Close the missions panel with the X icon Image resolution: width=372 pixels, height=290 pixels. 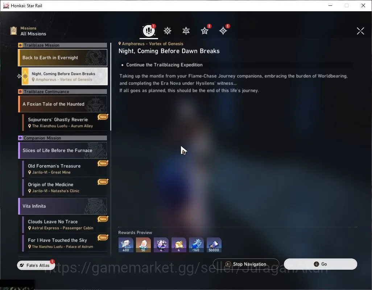coord(360,31)
